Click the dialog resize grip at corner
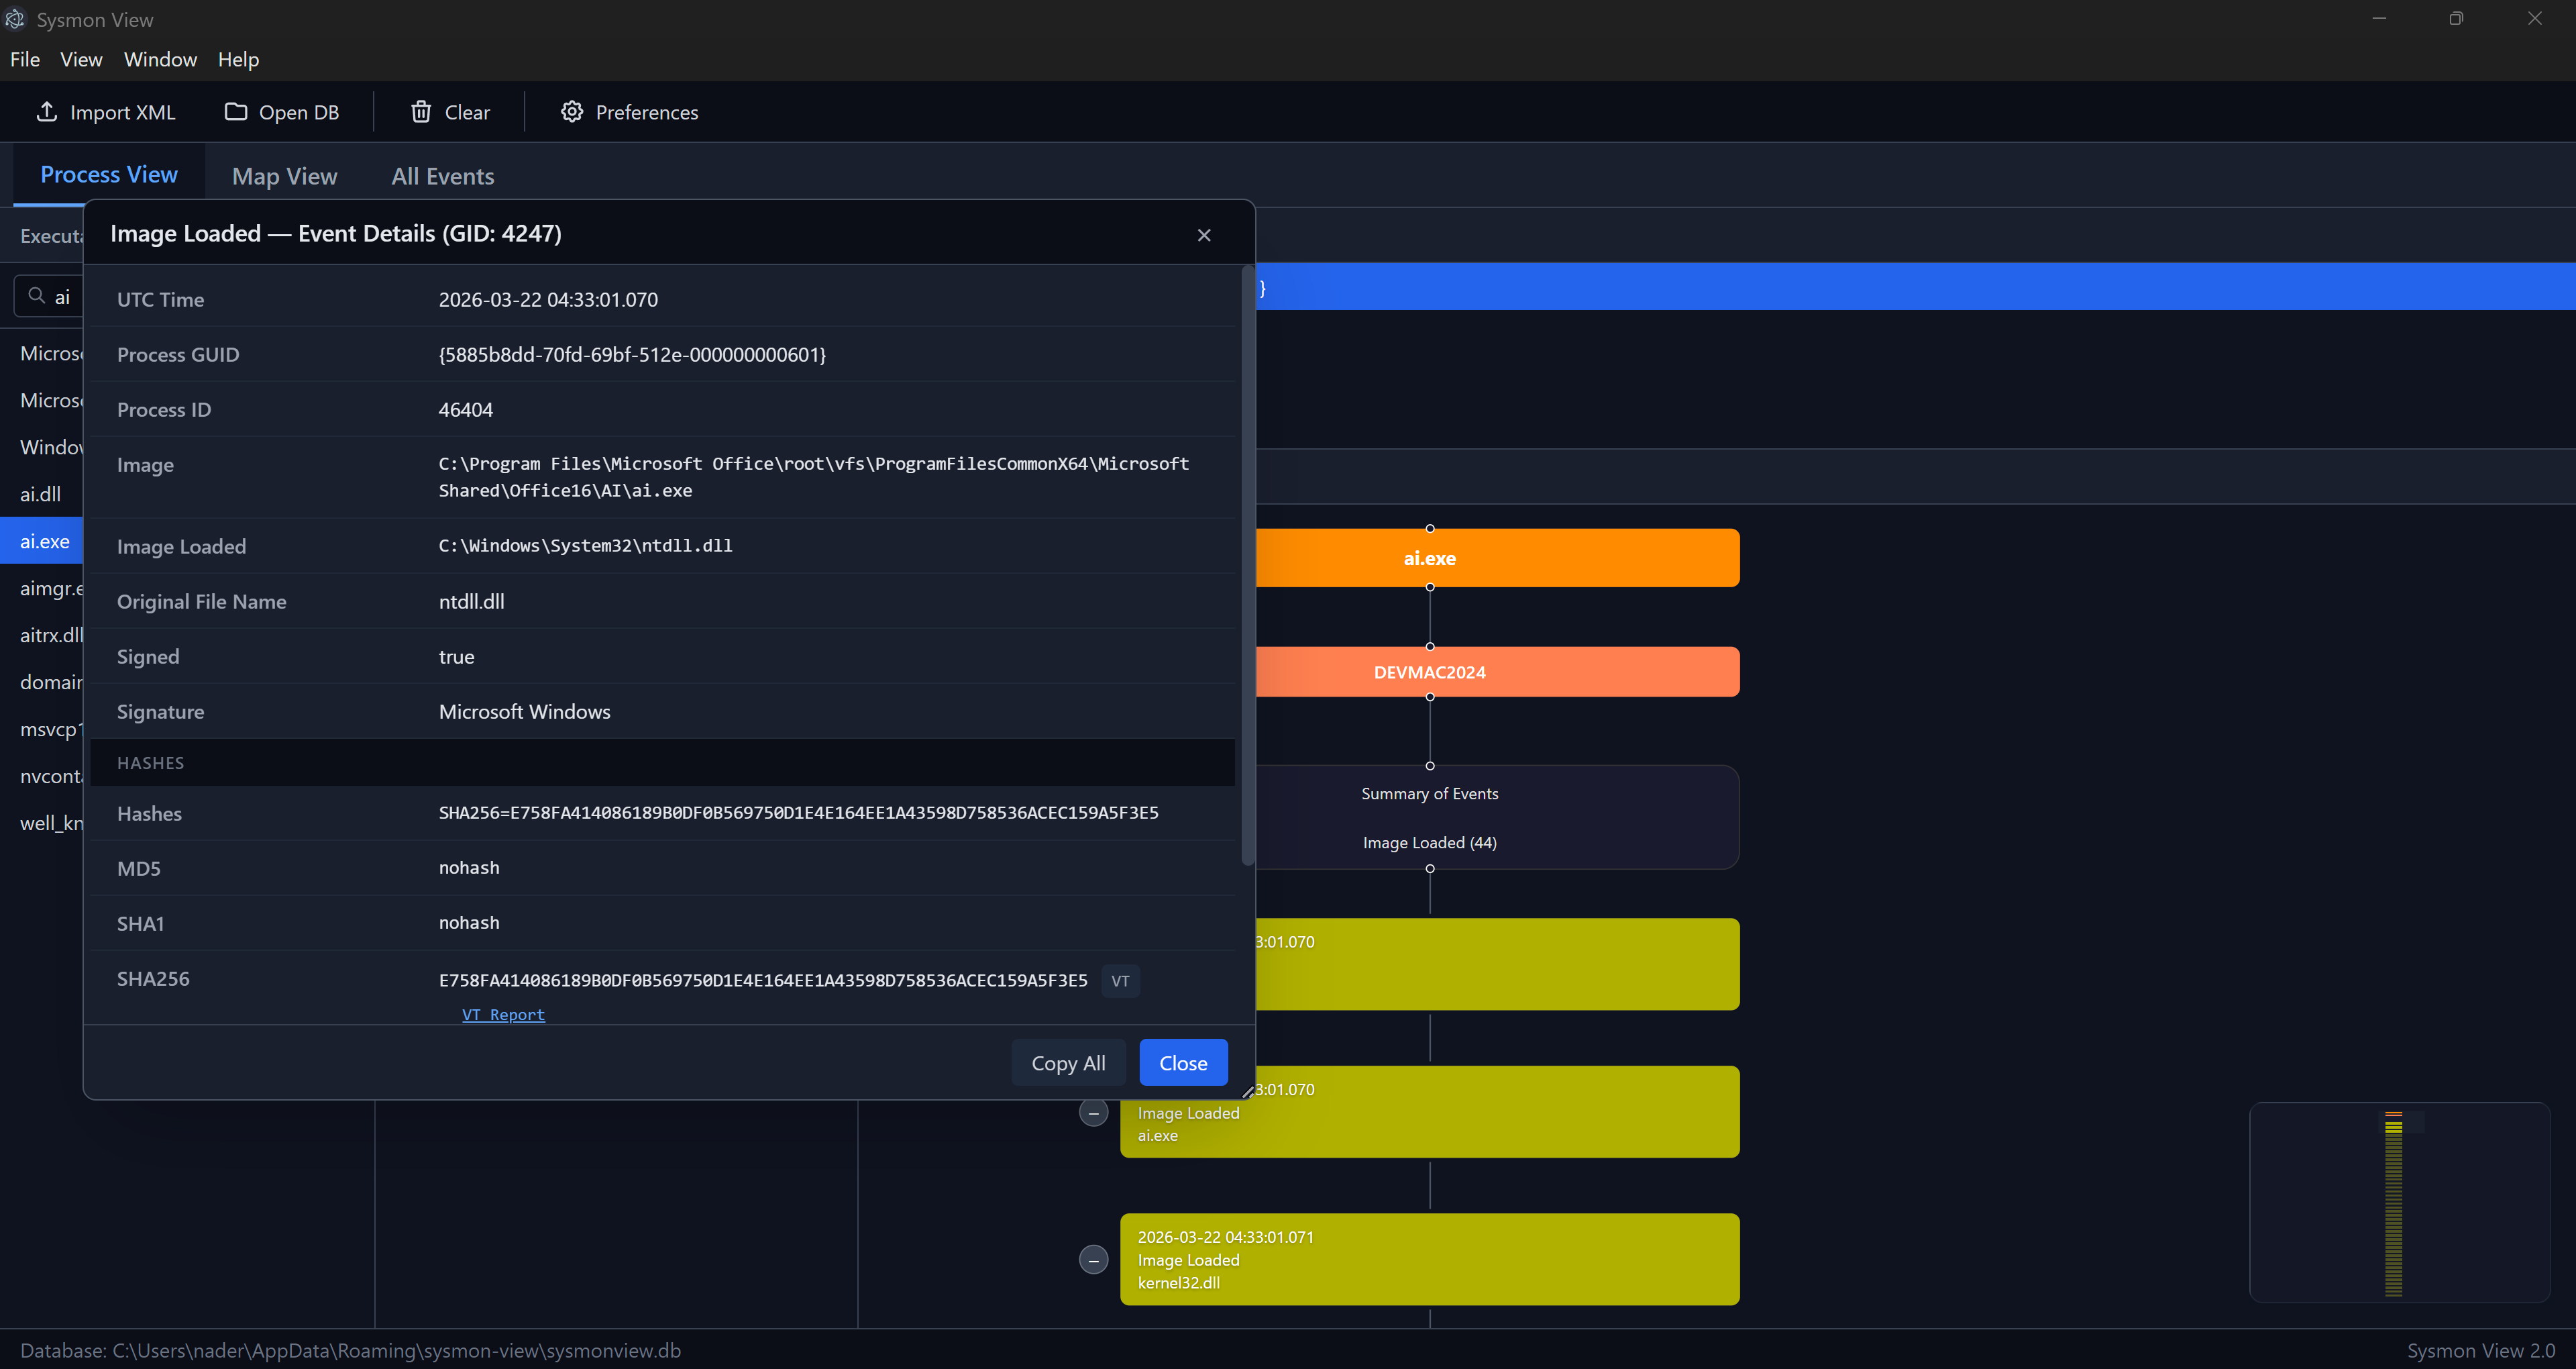The image size is (2576, 1369). (1247, 1092)
